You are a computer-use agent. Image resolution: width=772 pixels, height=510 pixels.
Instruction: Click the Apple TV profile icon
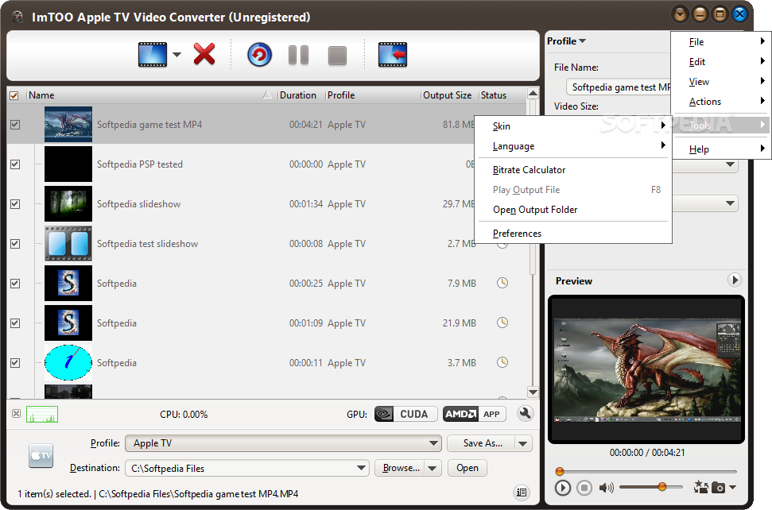pyautogui.click(x=41, y=455)
